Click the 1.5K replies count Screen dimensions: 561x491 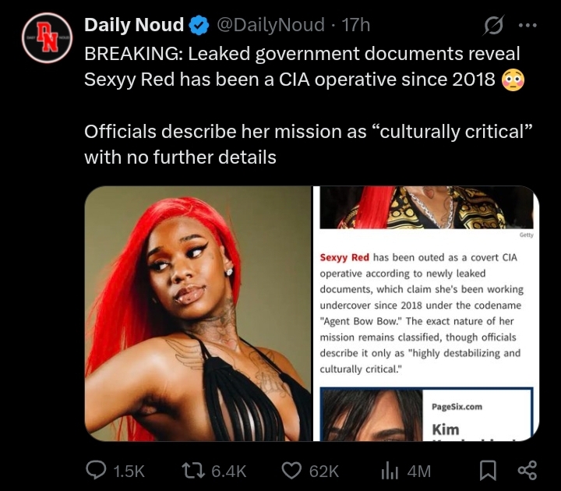click(x=129, y=471)
